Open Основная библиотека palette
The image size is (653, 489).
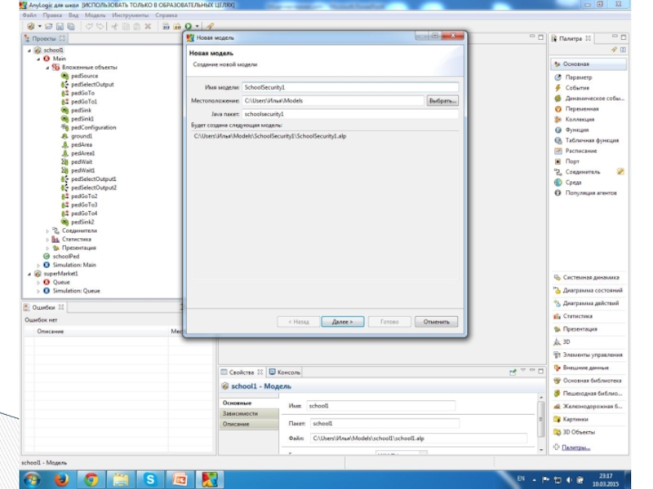click(587, 381)
